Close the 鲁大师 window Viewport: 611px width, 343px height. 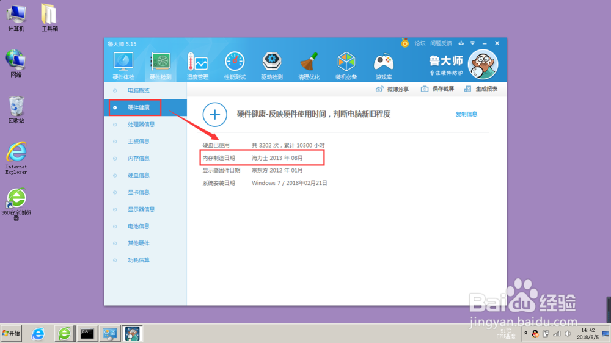[x=497, y=43]
